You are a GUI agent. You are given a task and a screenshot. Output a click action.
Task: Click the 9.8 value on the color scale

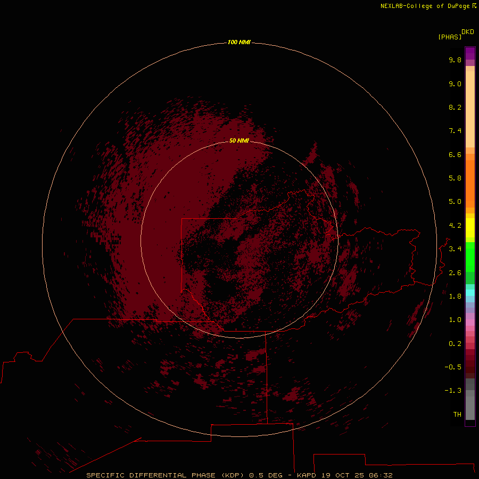[x=455, y=60]
